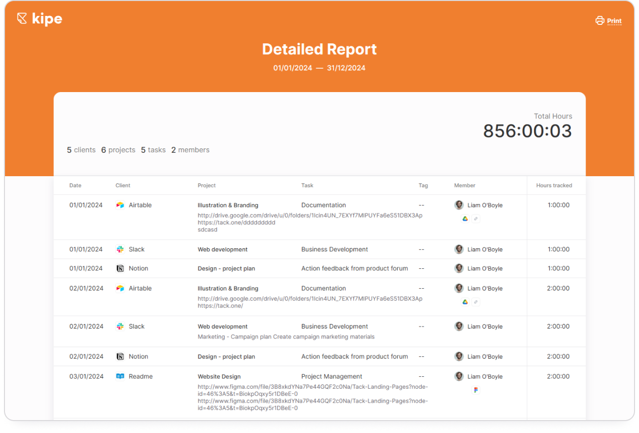The height and width of the screenshot is (433, 639).
Task: Open link icon in 01/01/2024 Airtable row
Action: tap(476, 218)
